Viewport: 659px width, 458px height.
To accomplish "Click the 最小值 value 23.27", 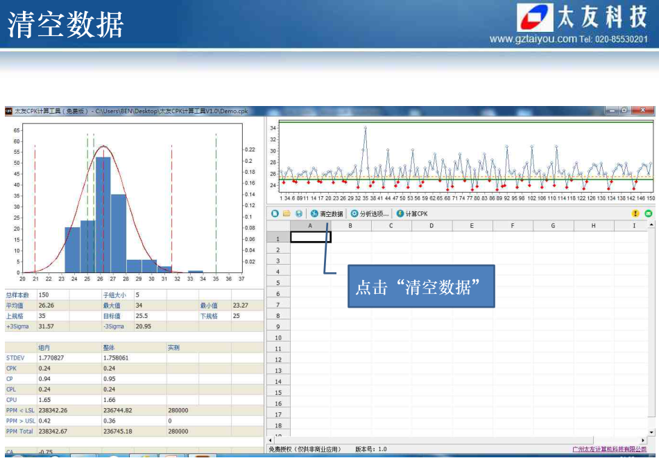I will [241, 305].
